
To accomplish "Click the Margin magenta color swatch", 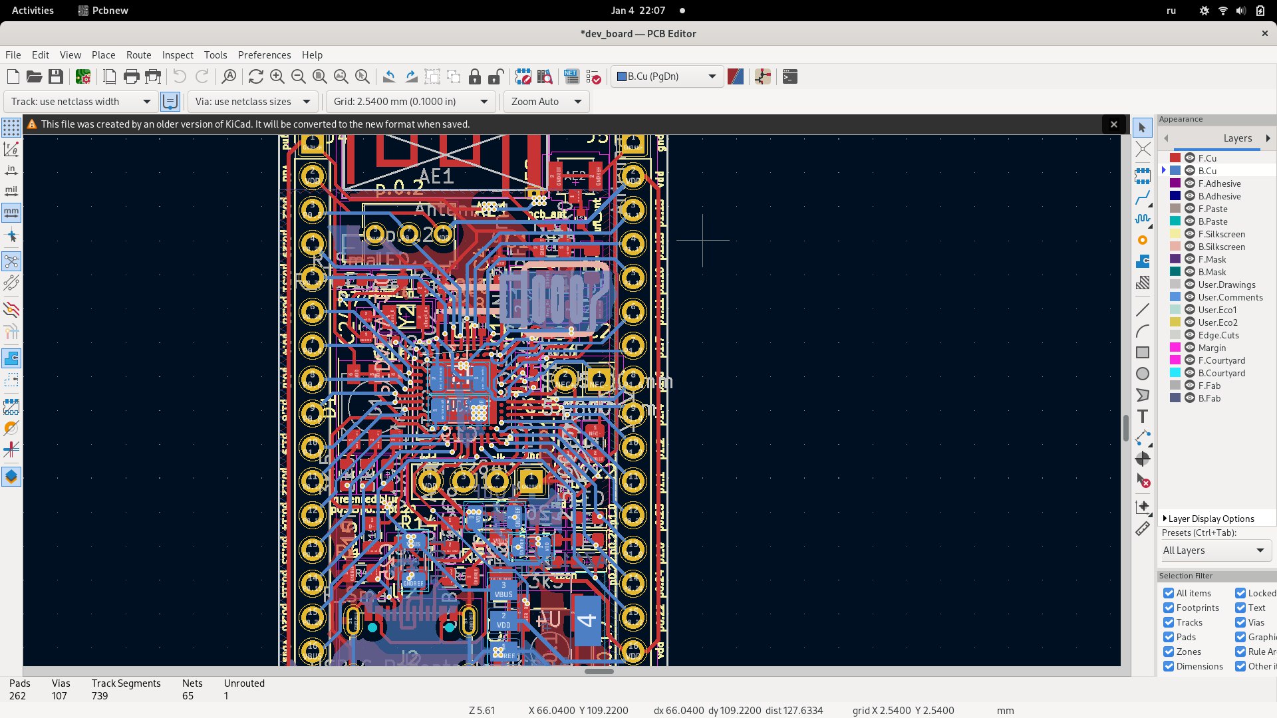I will coord(1175,348).
